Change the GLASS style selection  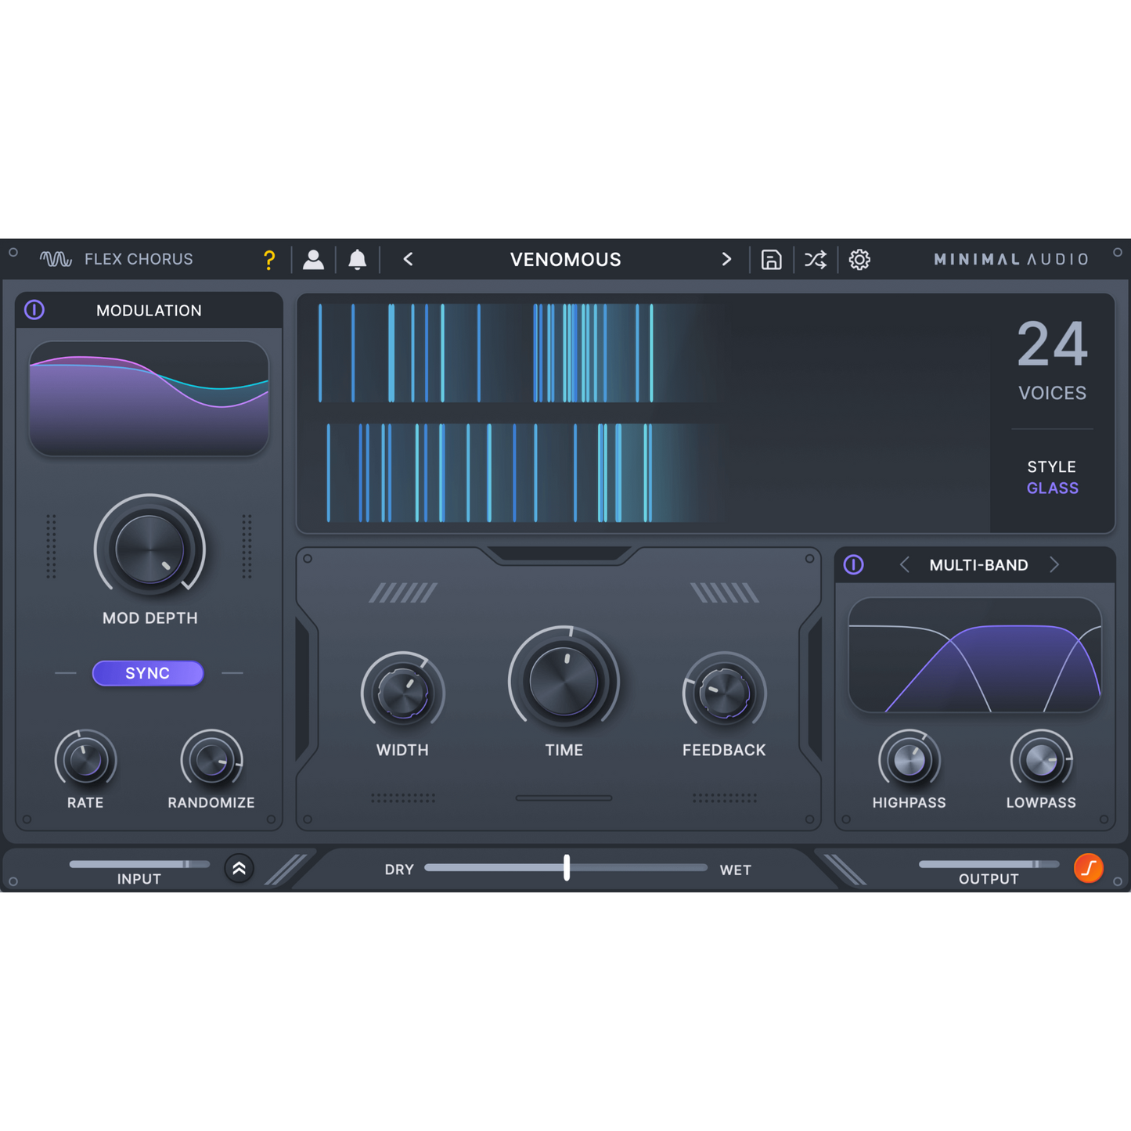point(1052,488)
